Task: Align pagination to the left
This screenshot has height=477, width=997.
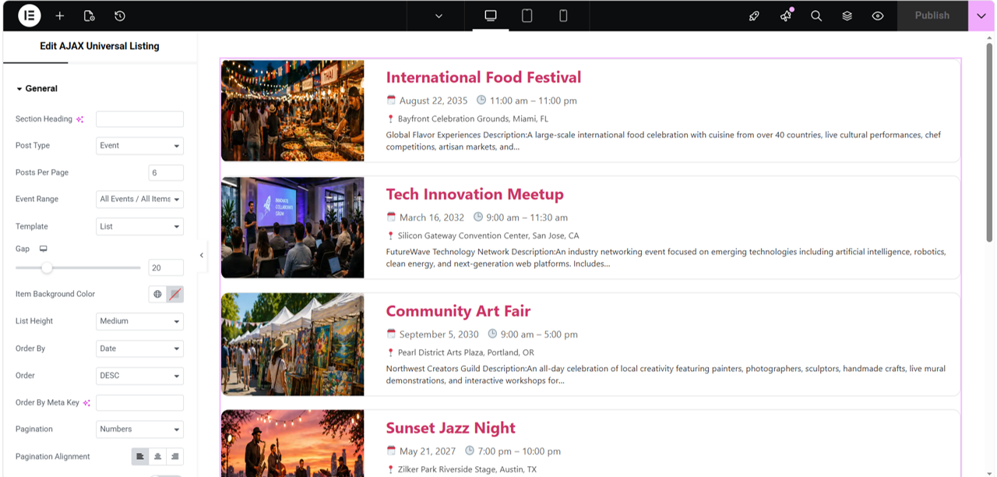Action: coord(140,457)
